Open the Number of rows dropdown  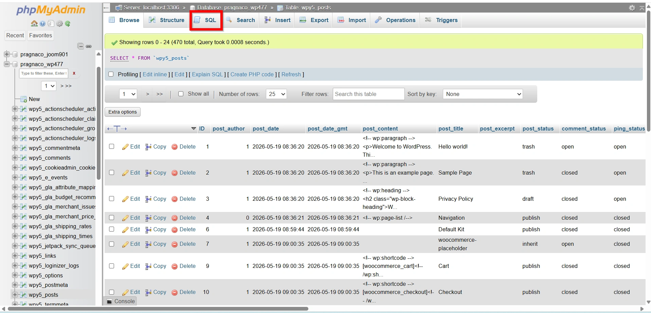tap(276, 94)
